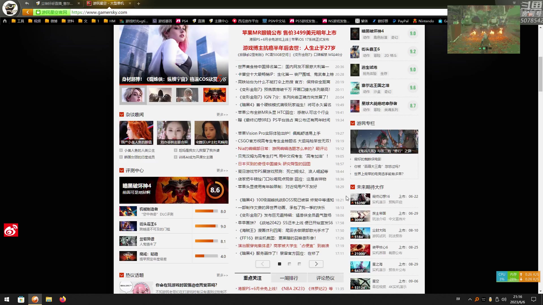The image size is (543, 305).
Task: Open the live stream preview overlay
Action: [484, 29]
